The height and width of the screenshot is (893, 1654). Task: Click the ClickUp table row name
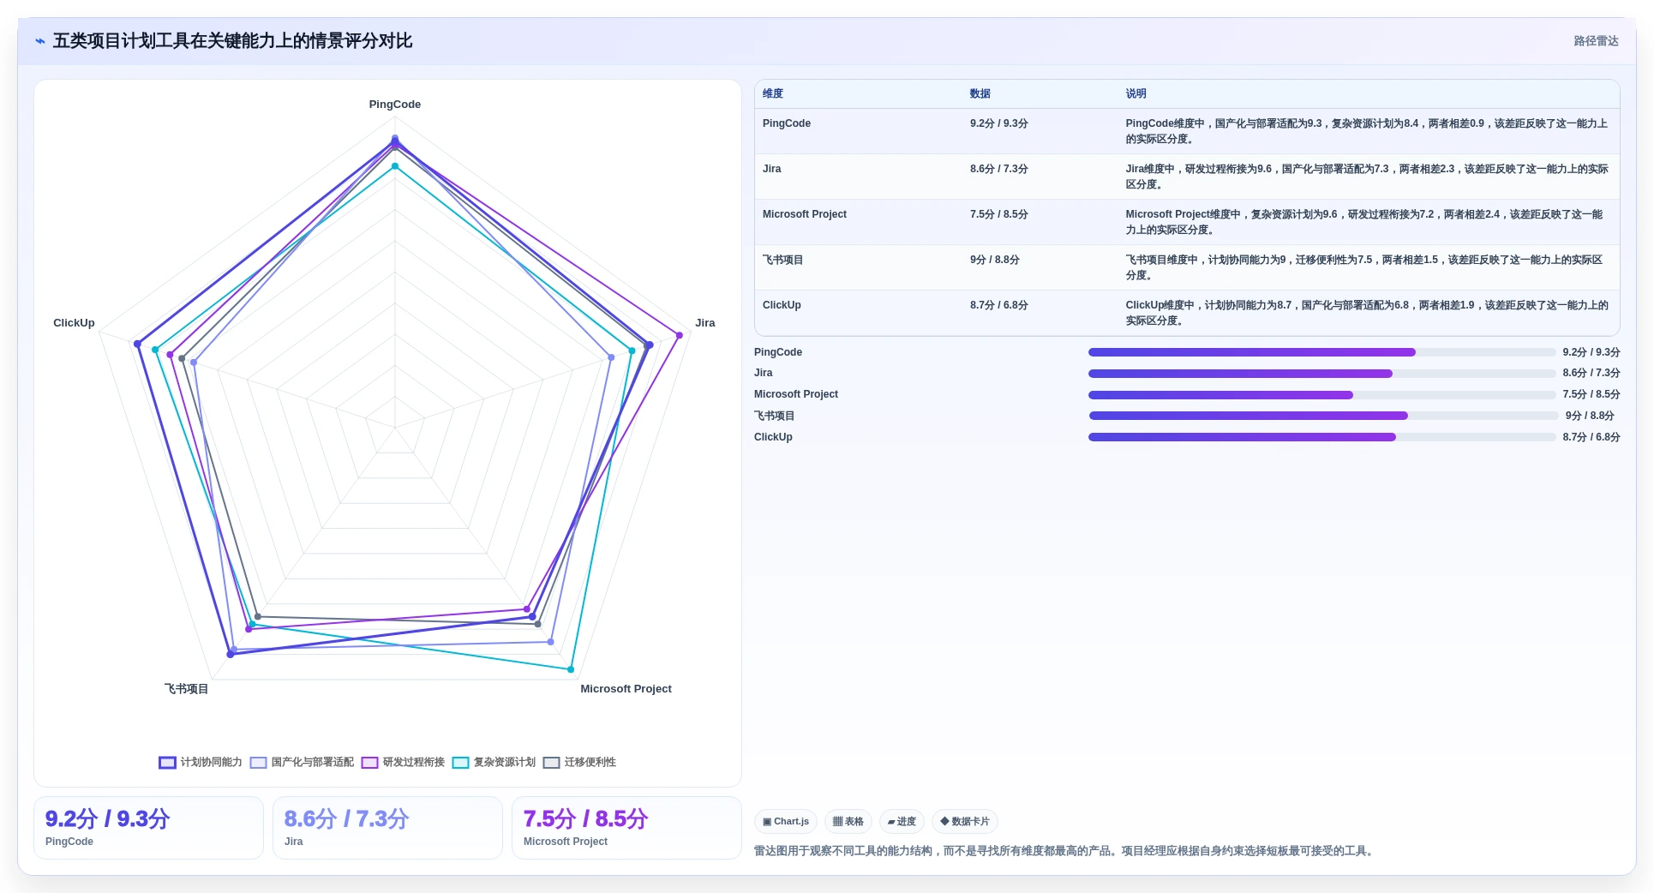(782, 305)
